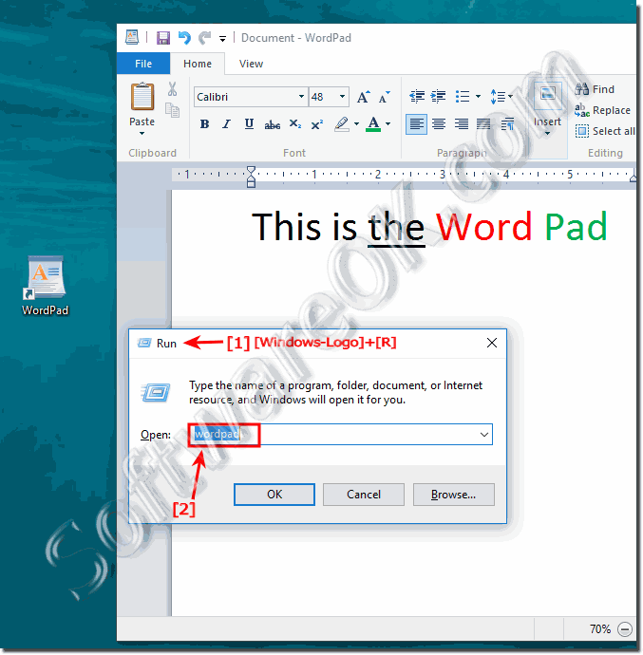Image resolution: width=643 pixels, height=655 pixels.
Task: Click the red word "Word" in document
Action: coord(483,227)
